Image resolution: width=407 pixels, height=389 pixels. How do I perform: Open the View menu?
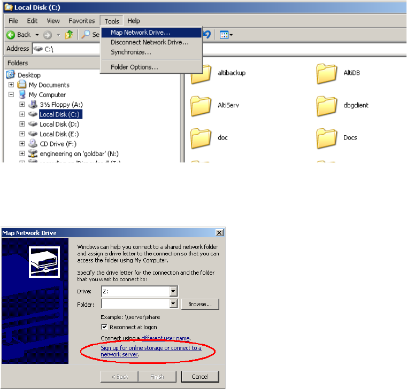pyautogui.click(x=53, y=21)
